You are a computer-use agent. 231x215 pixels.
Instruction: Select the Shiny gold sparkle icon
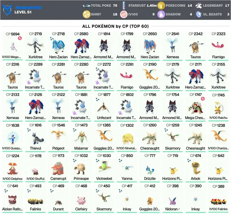pyautogui.click(x=86, y=14)
